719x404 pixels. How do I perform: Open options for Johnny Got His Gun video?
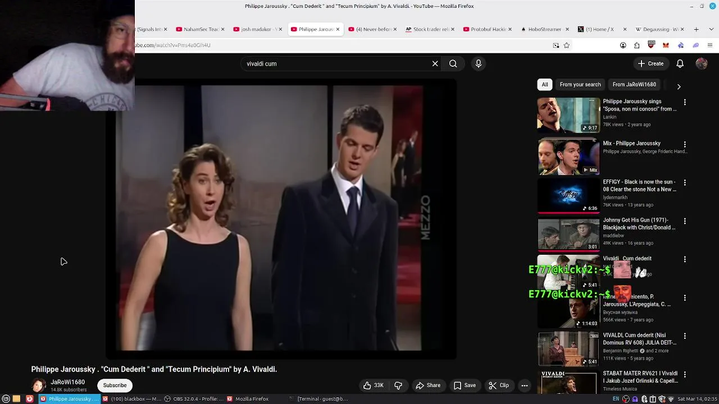(685, 221)
